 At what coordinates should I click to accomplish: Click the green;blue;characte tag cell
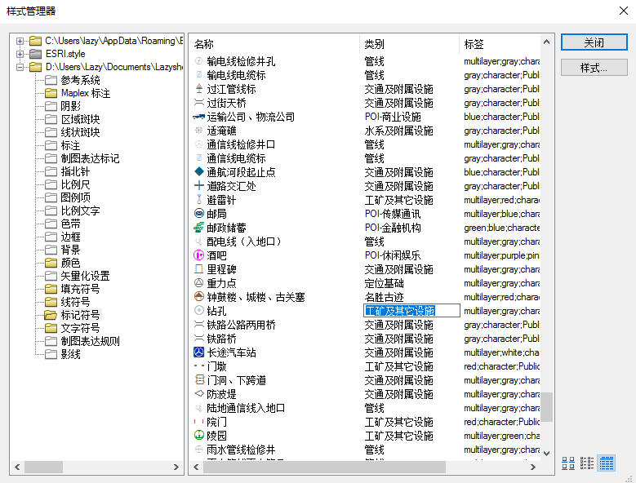click(502, 228)
